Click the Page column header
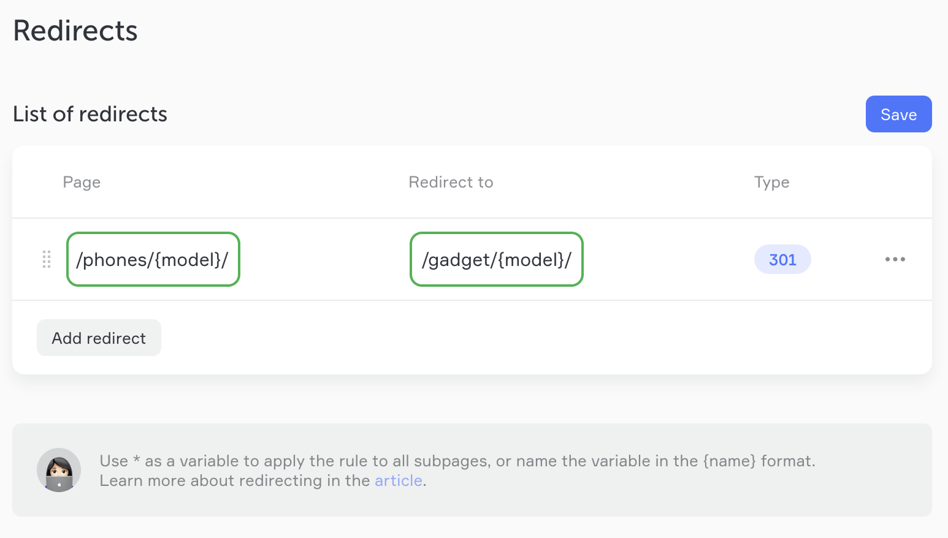948x538 pixels. coord(82,182)
